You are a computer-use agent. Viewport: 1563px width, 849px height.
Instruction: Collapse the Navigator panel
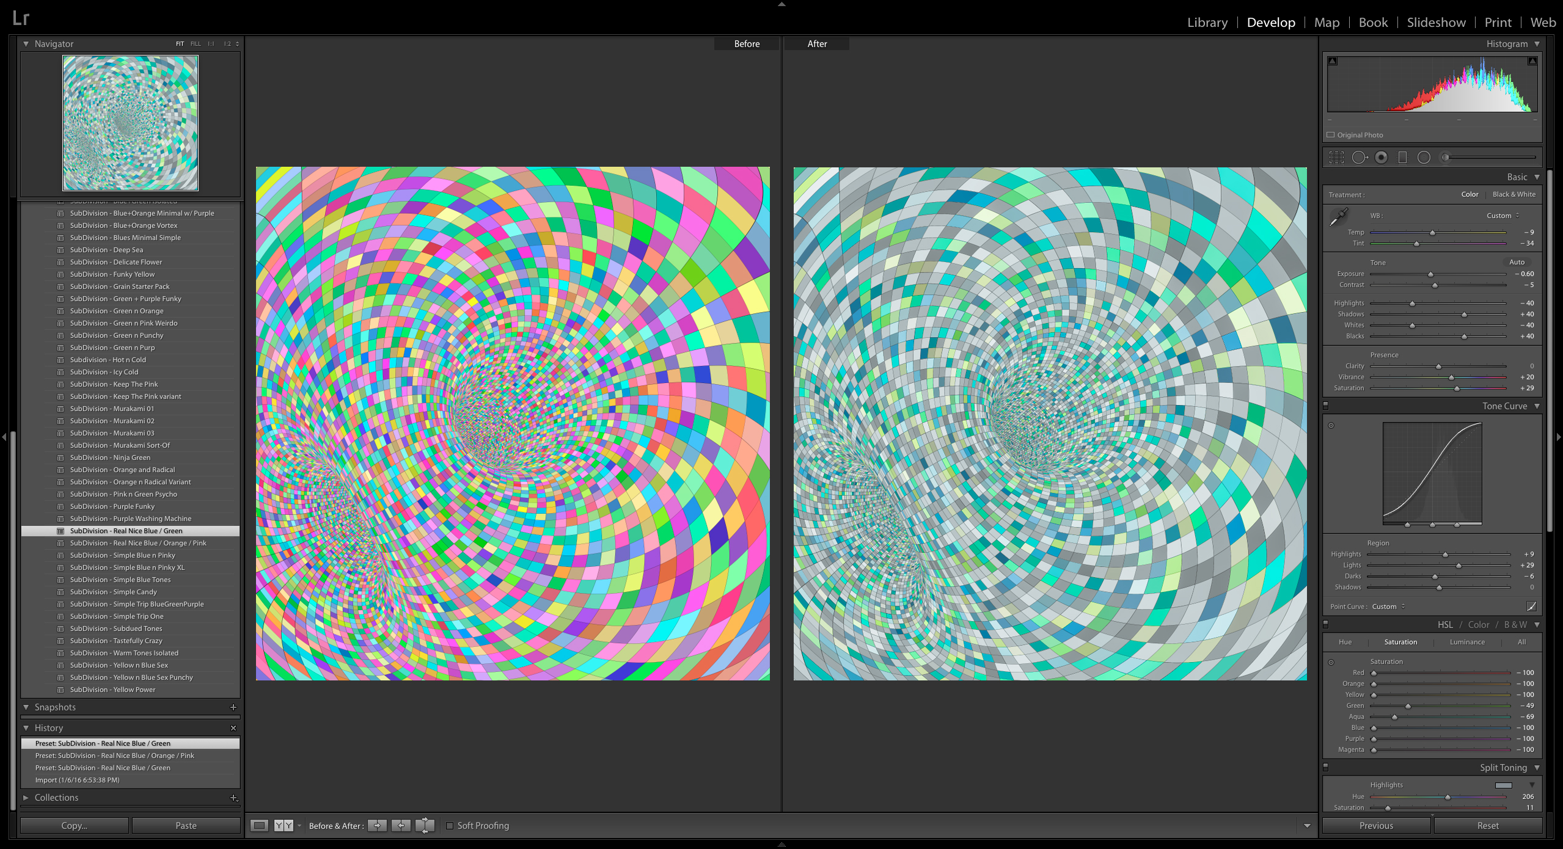pyautogui.click(x=26, y=44)
